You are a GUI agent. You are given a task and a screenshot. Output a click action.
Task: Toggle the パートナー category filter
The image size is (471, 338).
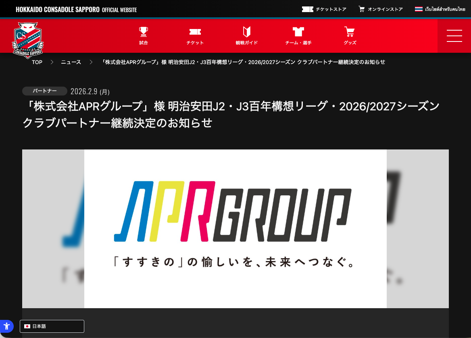(44, 91)
